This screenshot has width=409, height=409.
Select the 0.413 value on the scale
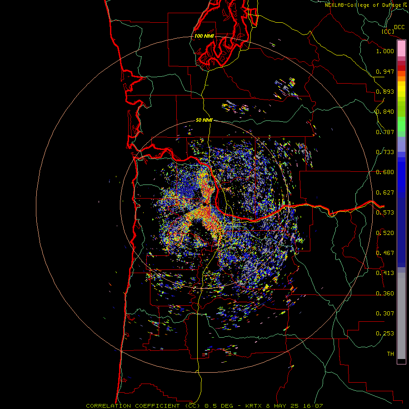385,273
